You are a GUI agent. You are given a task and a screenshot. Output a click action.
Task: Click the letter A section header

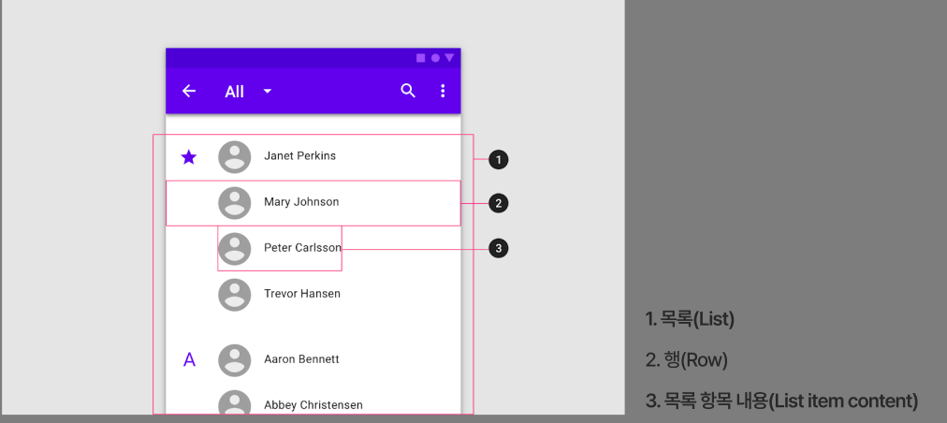(x=189, y=360)
